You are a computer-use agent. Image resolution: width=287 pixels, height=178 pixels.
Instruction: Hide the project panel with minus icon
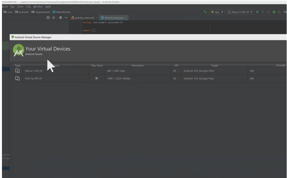coord(66,18)
